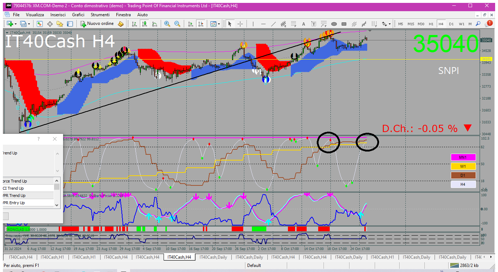Toggle chart shift
Screen dimensions: 498x272
201,24
